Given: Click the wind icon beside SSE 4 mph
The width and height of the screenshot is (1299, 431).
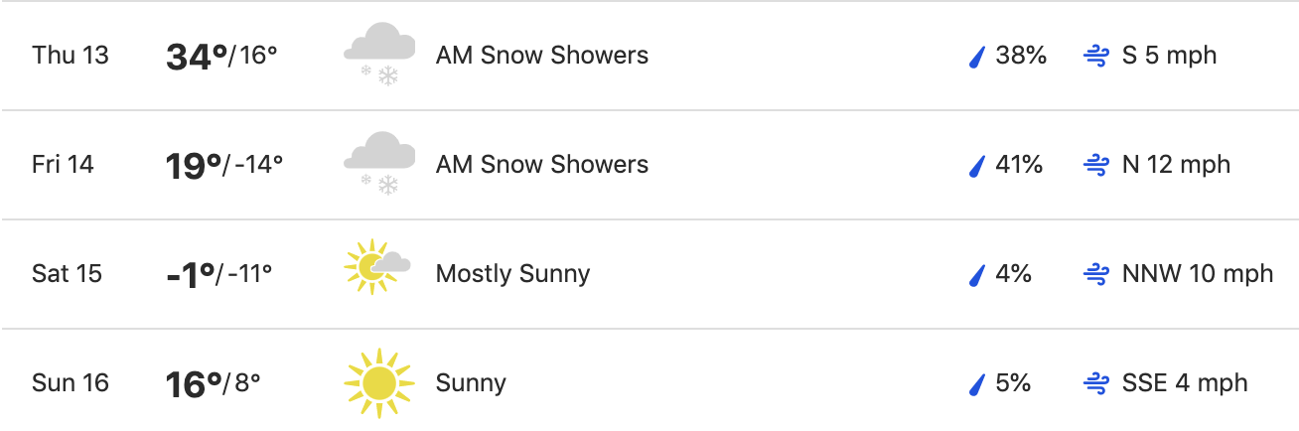Looking at the screenshot, I should point(1095,384).
